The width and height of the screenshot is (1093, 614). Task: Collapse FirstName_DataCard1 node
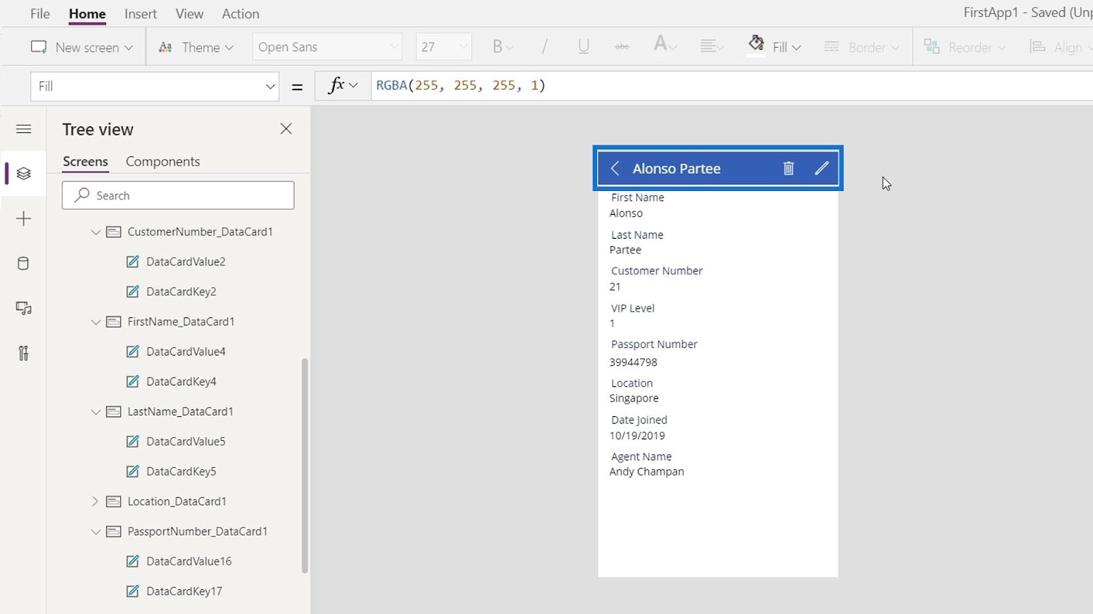96,322
